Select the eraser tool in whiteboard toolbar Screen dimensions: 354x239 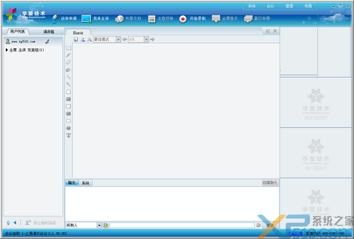click(x=68, y=62)
